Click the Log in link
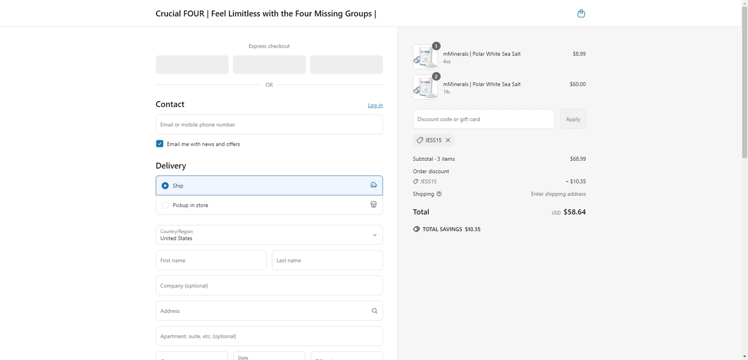Viewport: 748px width, 360px height. tap(375, 105)
